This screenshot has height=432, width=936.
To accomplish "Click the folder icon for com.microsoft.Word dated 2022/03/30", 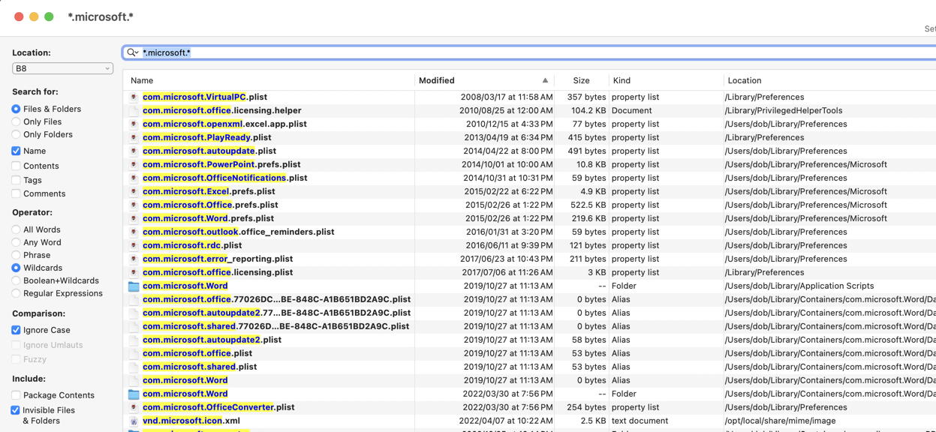I will [x=134, y=394].
